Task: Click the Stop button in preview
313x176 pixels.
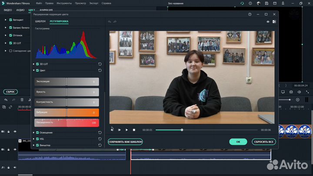Action: 134,130
